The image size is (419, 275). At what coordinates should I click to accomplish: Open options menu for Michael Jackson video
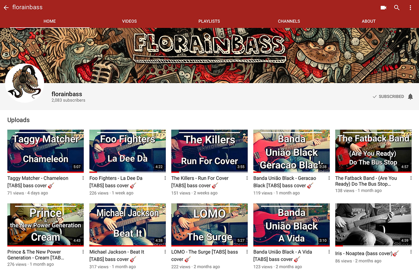click(x=165, y=252)
